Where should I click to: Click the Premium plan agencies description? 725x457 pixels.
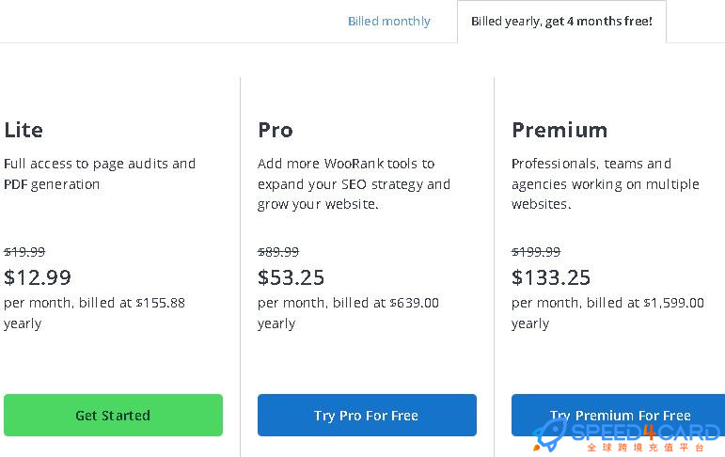tap(606, 183)
